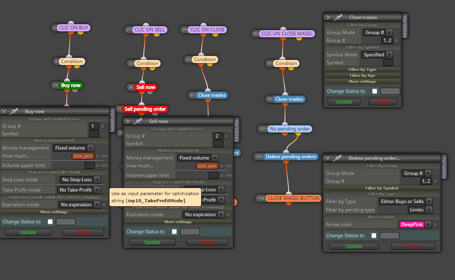The height and width of the screenshot is (280, 455).
Task: Expand More settings section in Buy now
Action: pyautogui.click(x=54, y=212)
